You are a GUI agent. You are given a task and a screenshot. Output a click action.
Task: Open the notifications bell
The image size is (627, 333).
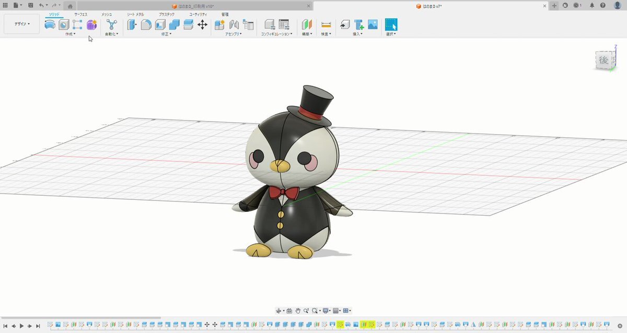[x=592, y=5]
